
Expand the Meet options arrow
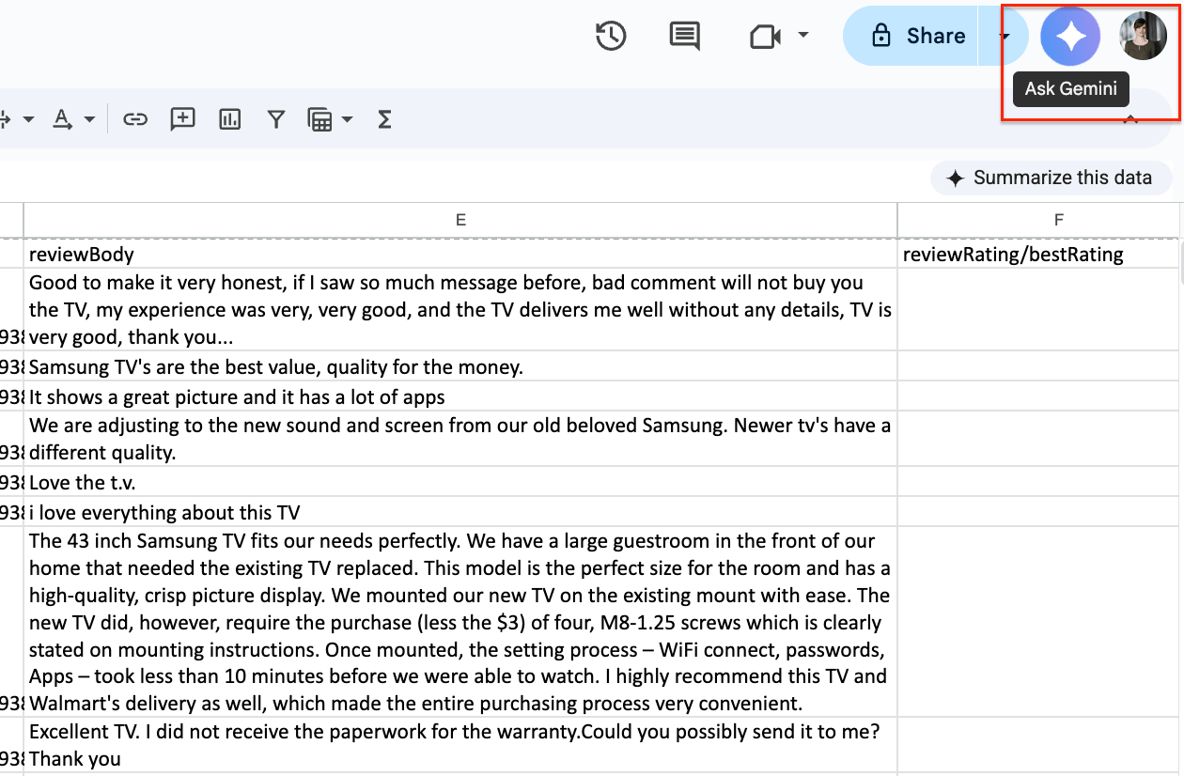click(x=803, y=36)
